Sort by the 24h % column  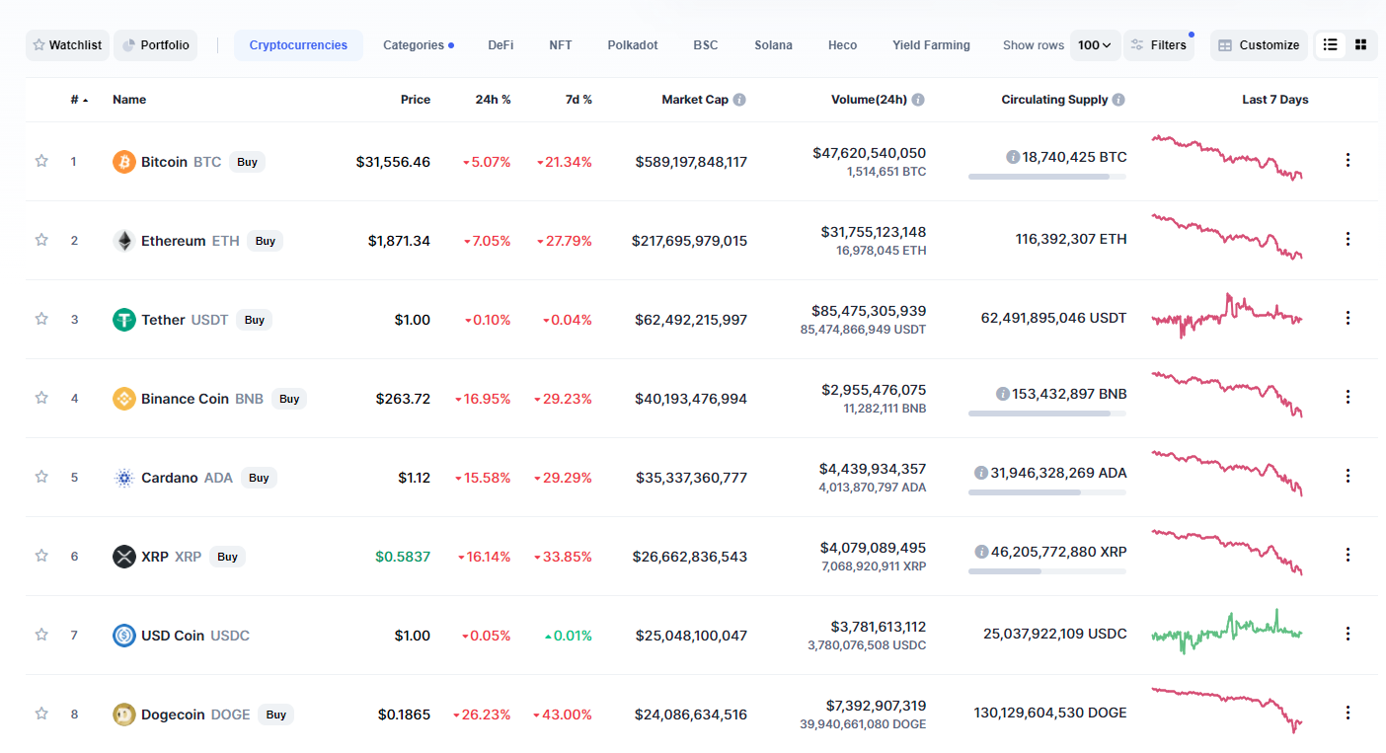(x=493, y=100)
